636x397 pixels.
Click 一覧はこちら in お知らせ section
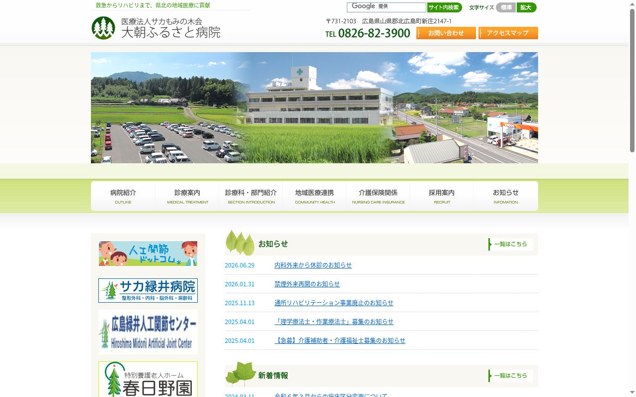point(510,244)
